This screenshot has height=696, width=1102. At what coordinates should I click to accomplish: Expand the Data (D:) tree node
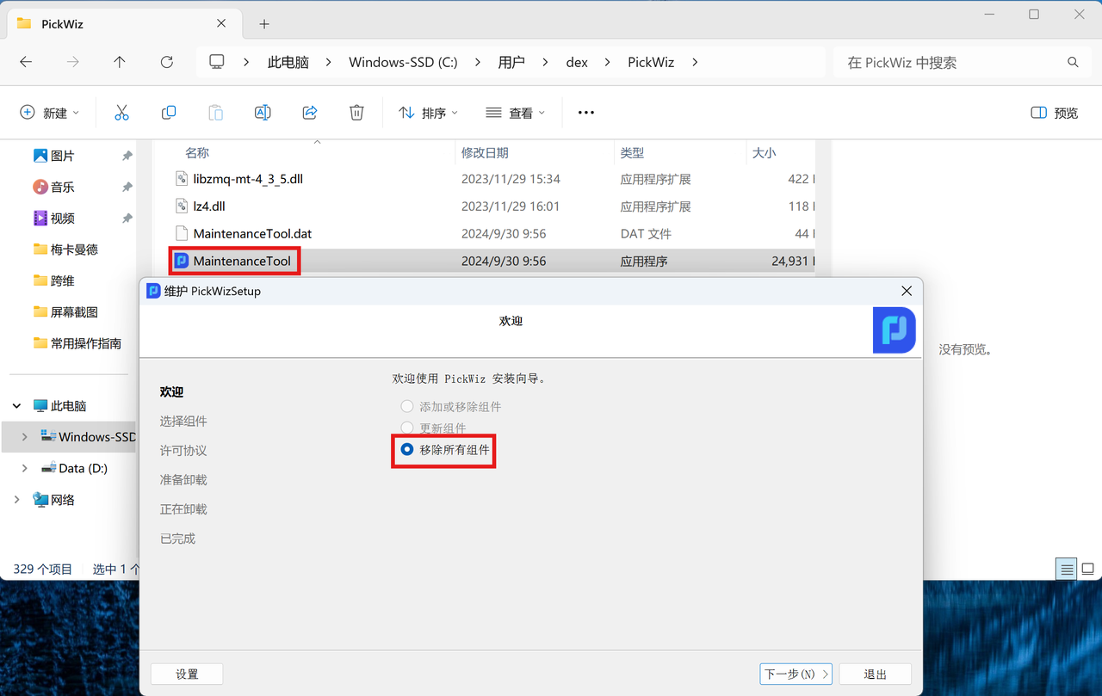24,468
